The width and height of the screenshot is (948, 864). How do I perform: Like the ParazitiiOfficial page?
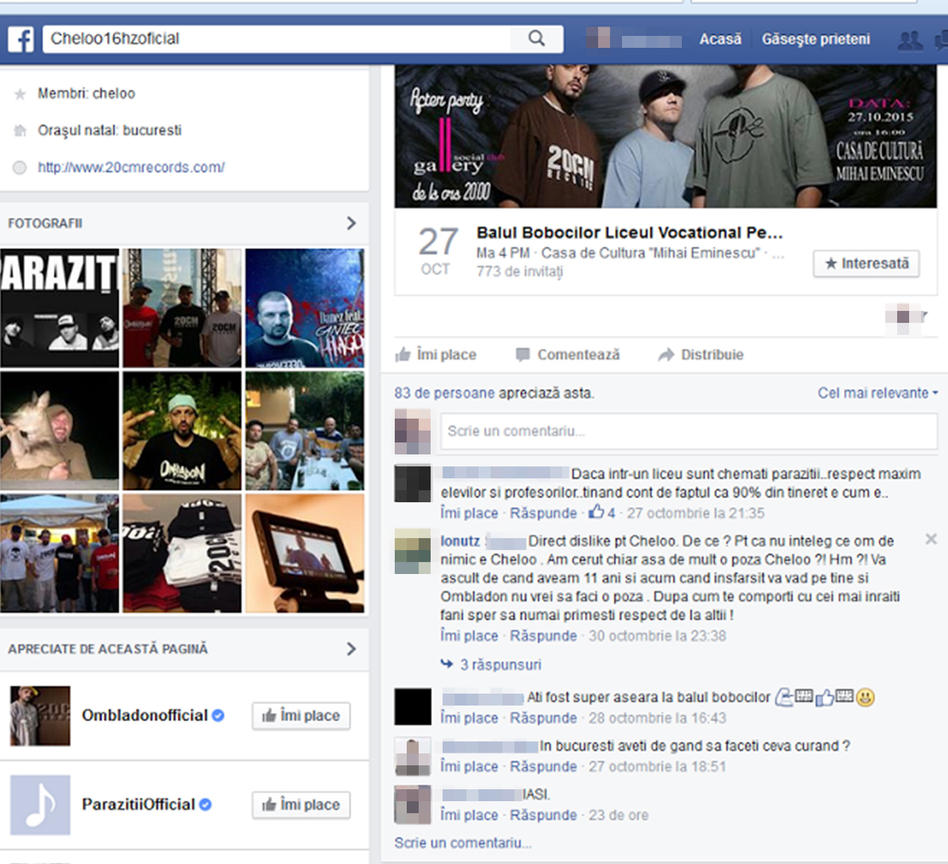(301, 805)
